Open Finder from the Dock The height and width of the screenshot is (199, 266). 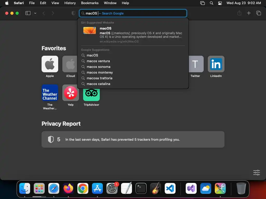(x=25, y=188)
